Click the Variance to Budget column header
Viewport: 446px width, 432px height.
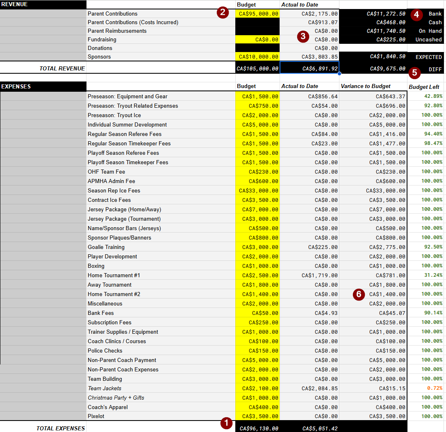click(366, 86)
